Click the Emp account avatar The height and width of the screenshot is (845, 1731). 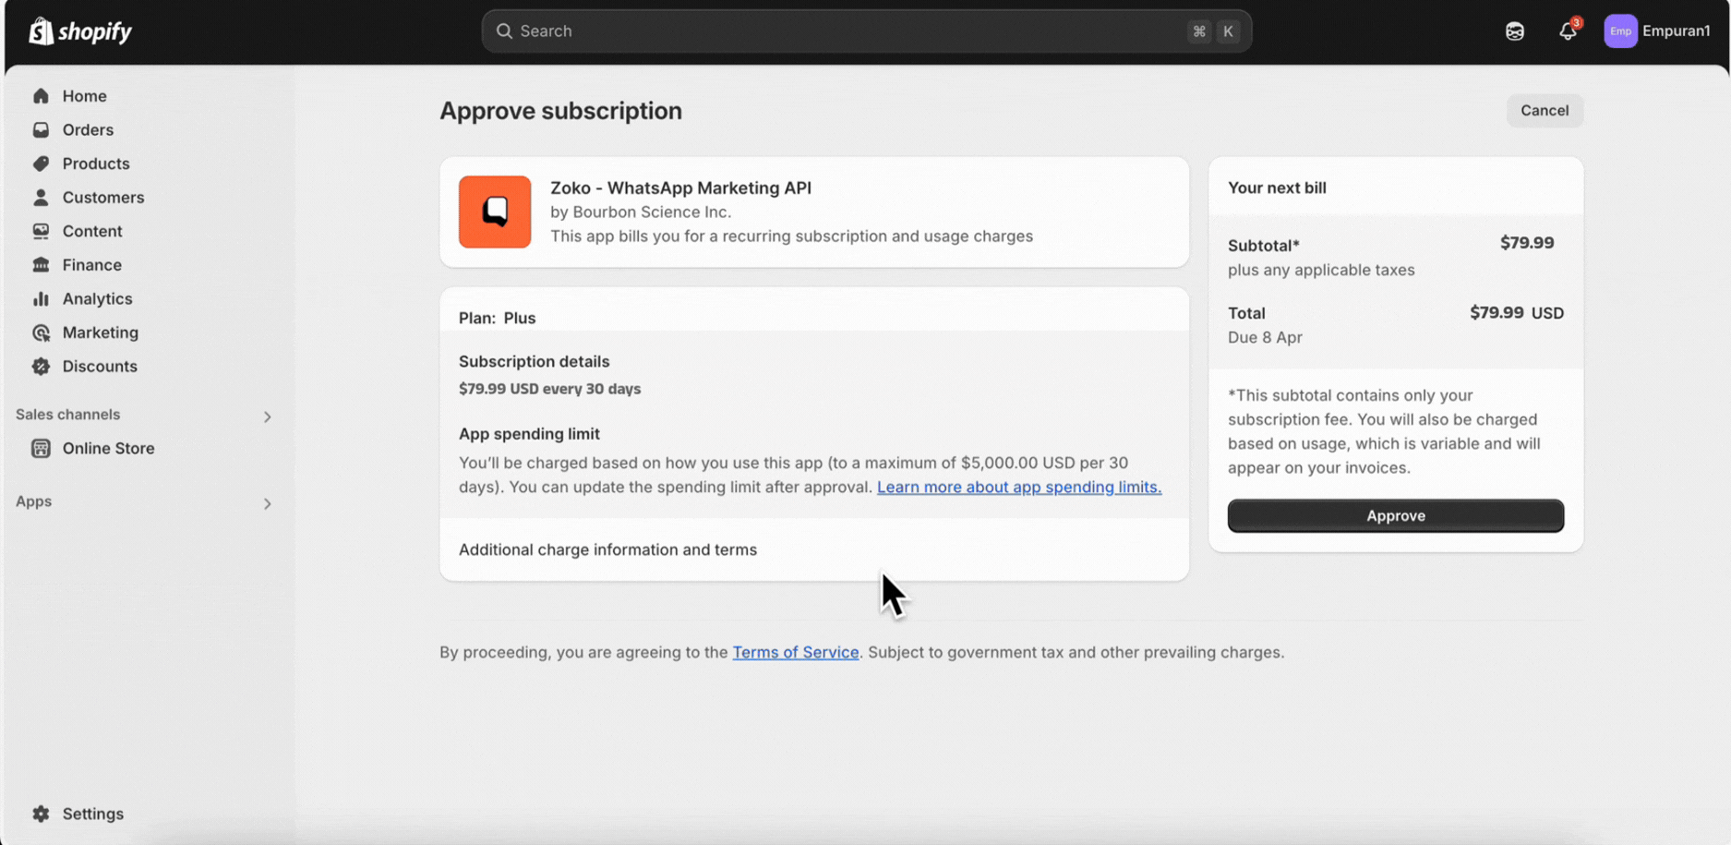(x=1620, y=31)
